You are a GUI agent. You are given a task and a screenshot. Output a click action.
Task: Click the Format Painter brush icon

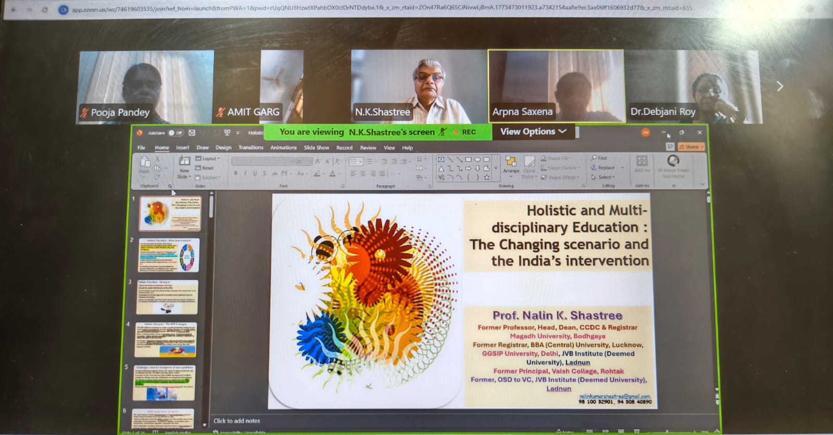(157, 177)
